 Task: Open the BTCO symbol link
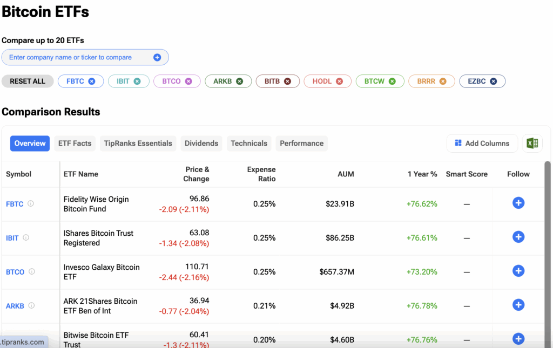[x=15, y=272]
